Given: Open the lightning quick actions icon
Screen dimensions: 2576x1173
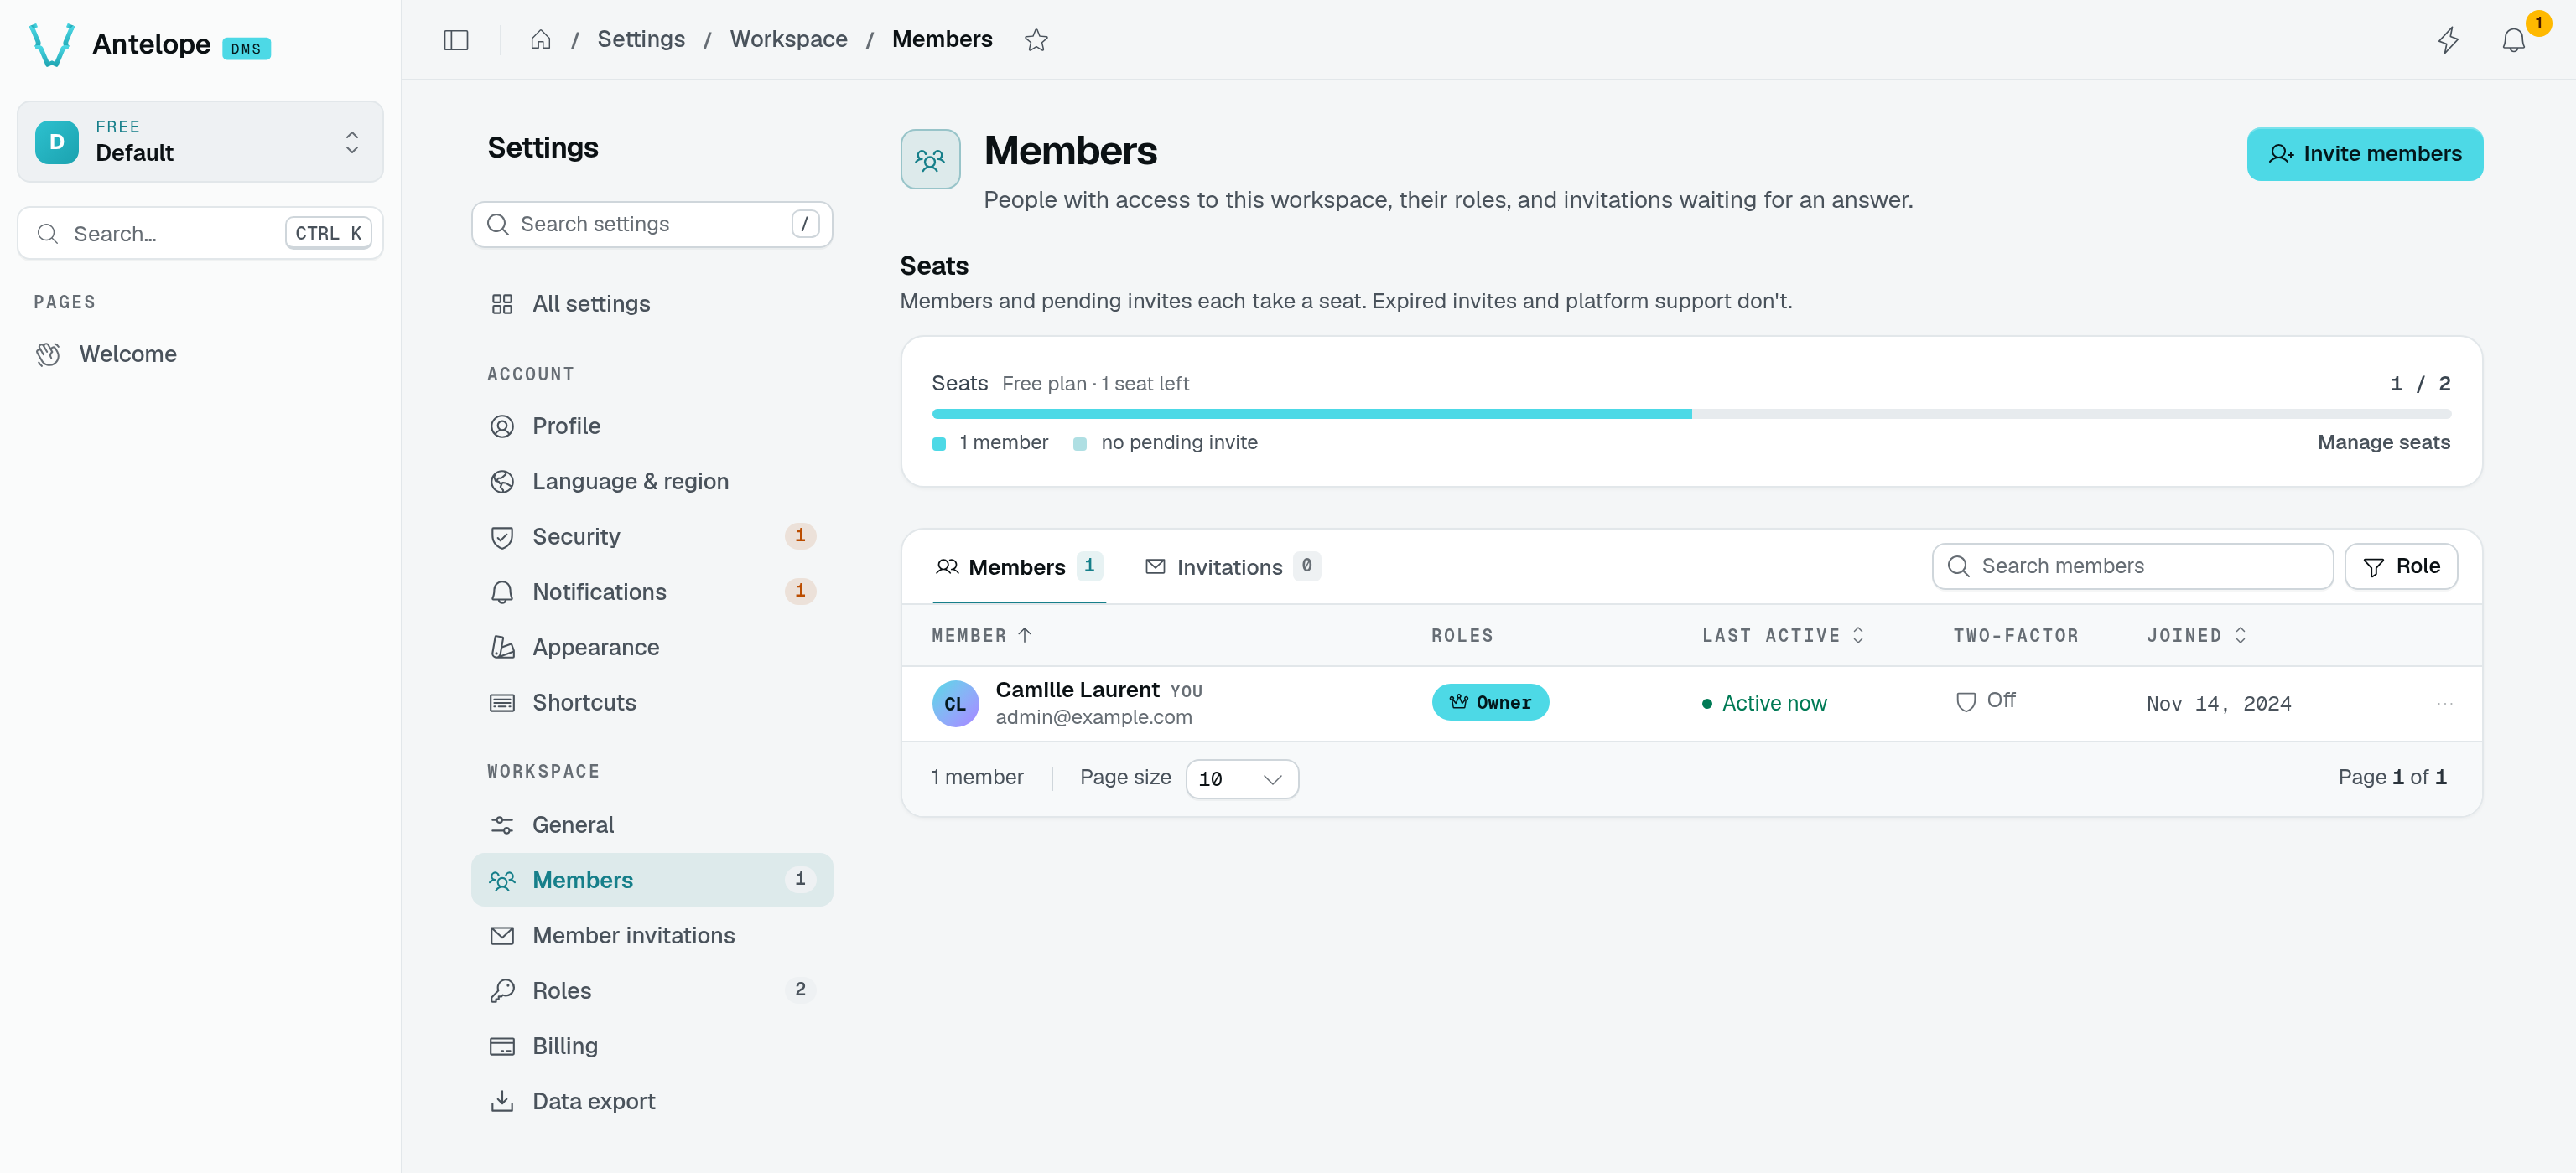Looking at the screenshot, I should pyautogui.click(x=2448, y=40).
